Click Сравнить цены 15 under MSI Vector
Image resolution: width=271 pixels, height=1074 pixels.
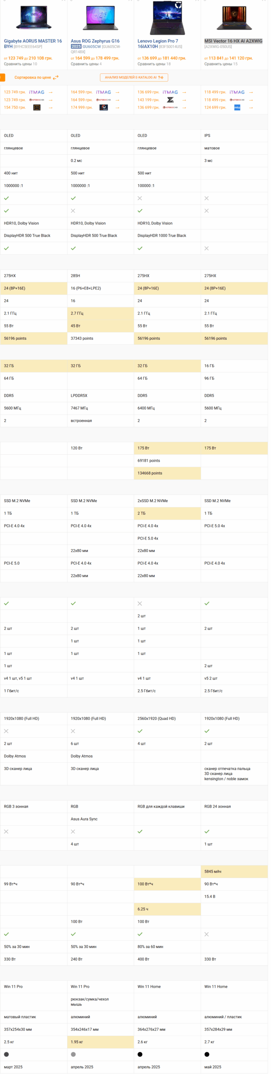coord(221,64)
